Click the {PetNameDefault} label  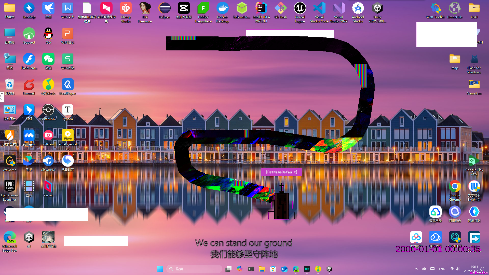(x=281, y=172)
